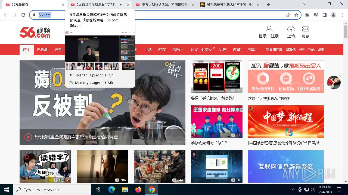Open the 登录 login user icon
This screenshot has height=195, width=348.
pyautogui.click(x=269, y=29)
